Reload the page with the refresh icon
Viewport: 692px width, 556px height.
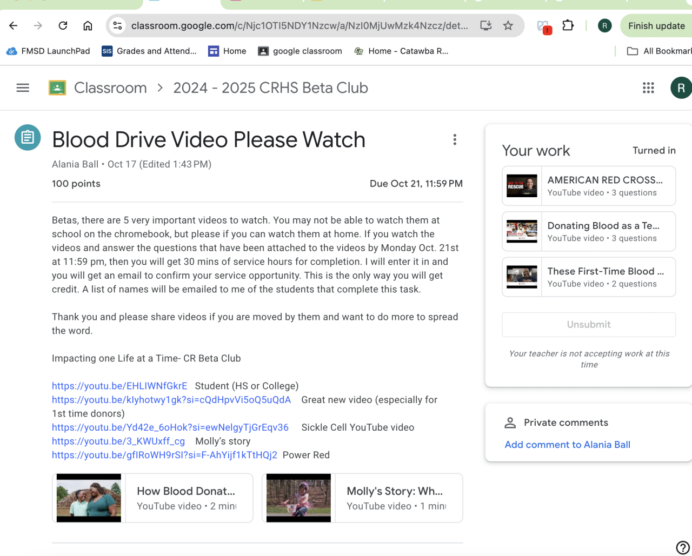(63, 25)
